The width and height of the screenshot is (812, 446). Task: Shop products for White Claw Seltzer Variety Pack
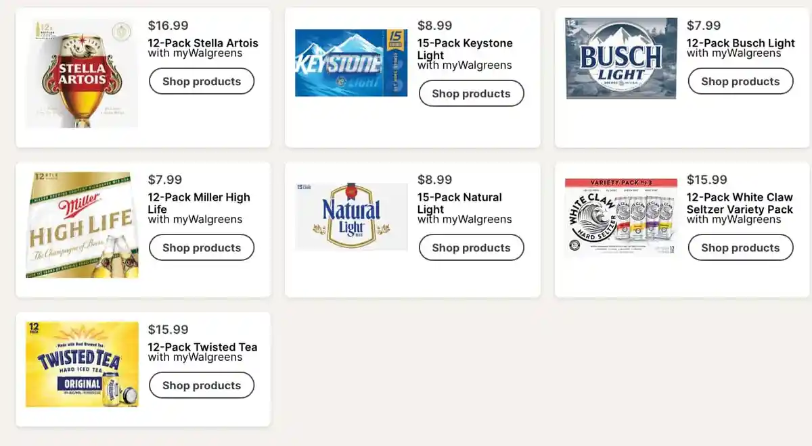pos(740,247)
